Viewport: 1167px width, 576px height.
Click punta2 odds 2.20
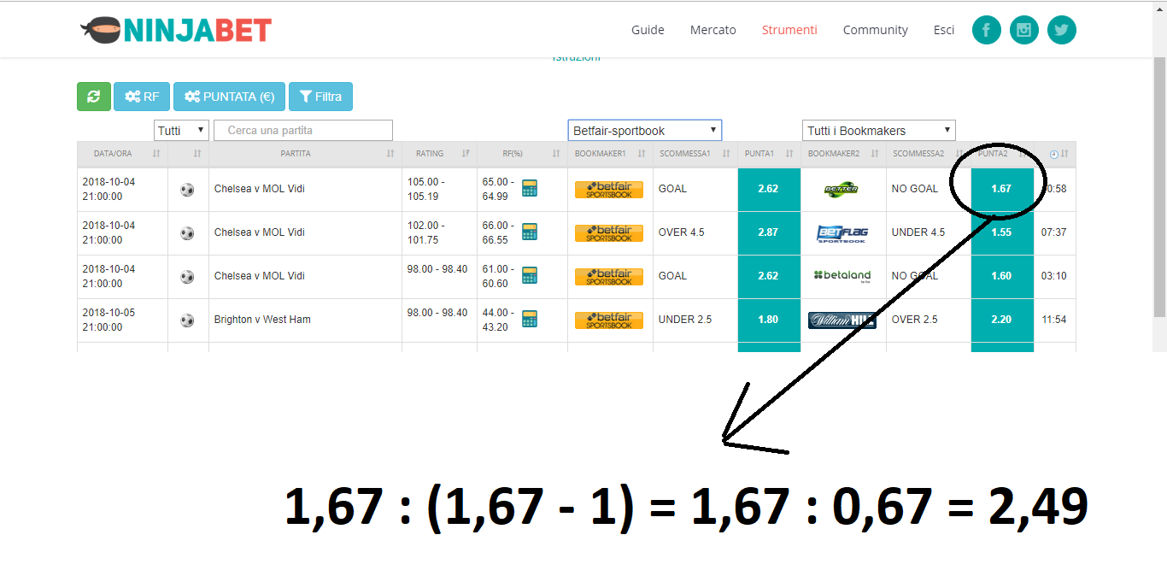(x=1002, y=320)
